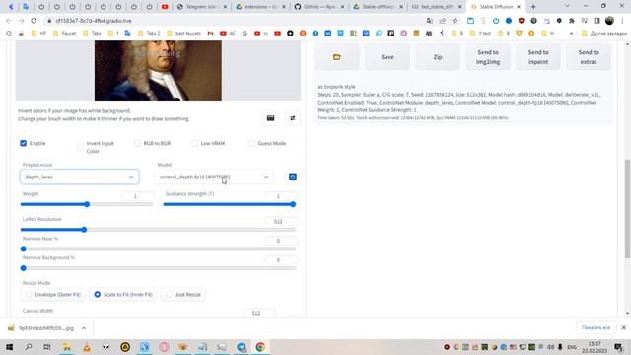Viewport: 631px width, 355px height.
Task: Launch VLC from the taskbar
Action: 87,347
